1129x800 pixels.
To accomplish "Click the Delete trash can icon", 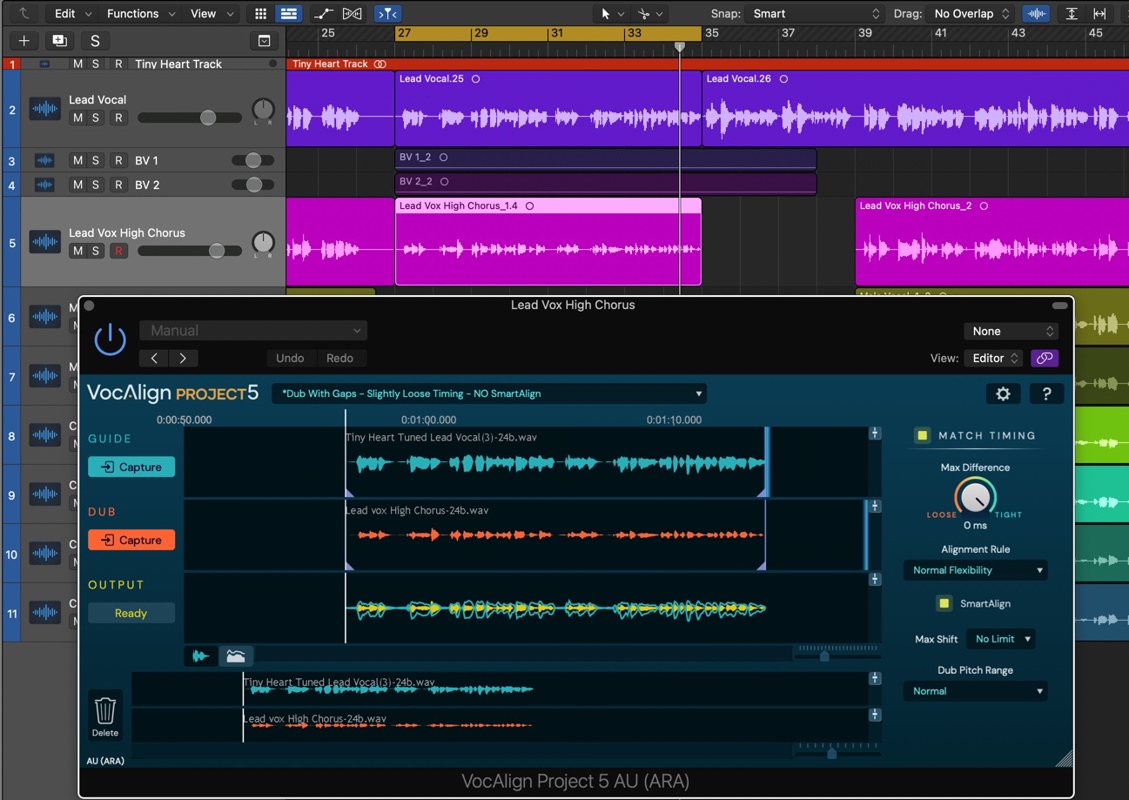I will point(105,711).
